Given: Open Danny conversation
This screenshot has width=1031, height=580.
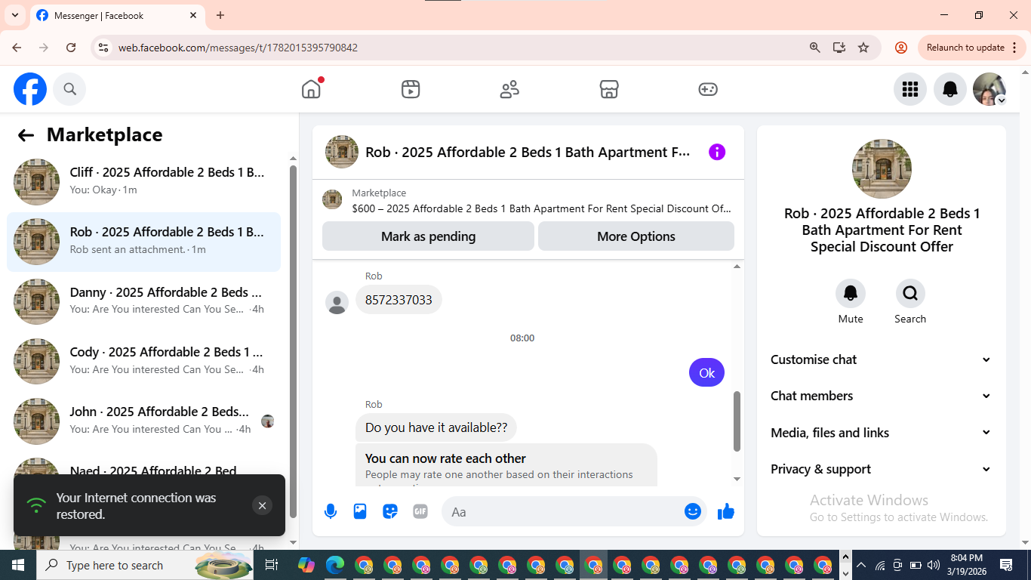Looking at the screenshot, I should [x=143, y=301].
